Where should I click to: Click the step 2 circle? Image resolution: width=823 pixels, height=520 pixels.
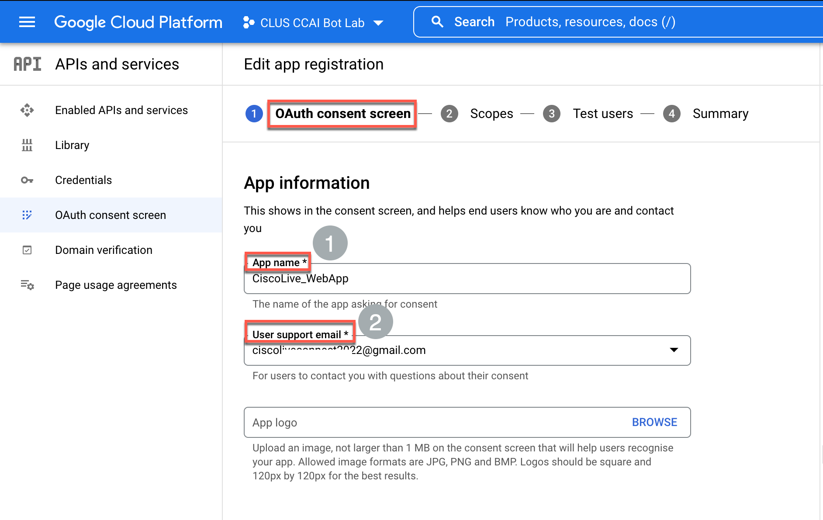coord(449,114)
